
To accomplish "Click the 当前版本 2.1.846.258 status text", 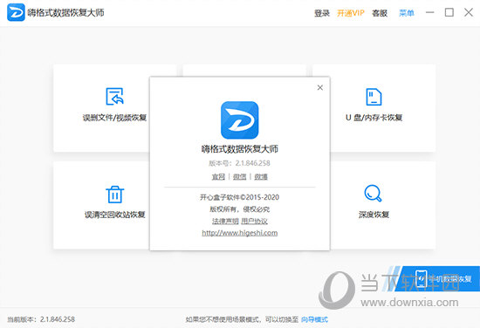I will pyautogui.click(x=41, y=319).
